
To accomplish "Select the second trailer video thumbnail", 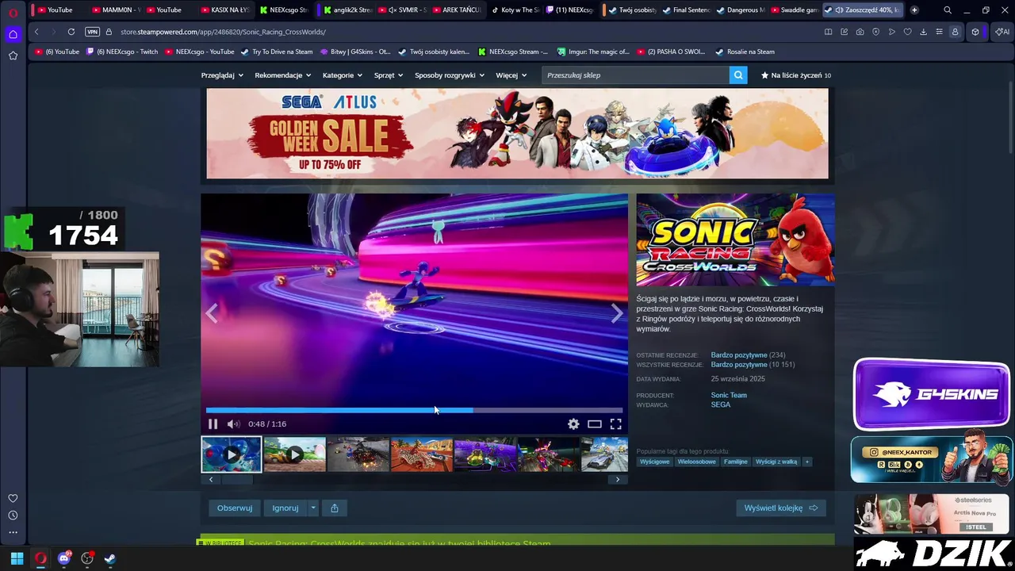I will [294, 454].
